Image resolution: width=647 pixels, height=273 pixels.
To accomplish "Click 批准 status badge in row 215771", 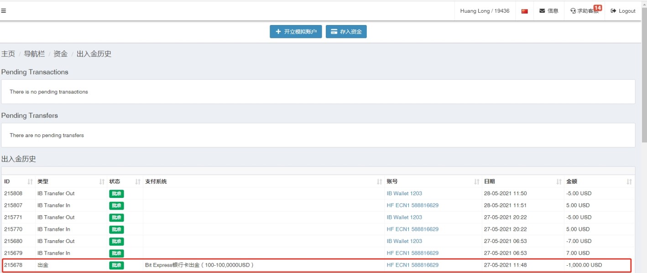I will pos(116,217).
